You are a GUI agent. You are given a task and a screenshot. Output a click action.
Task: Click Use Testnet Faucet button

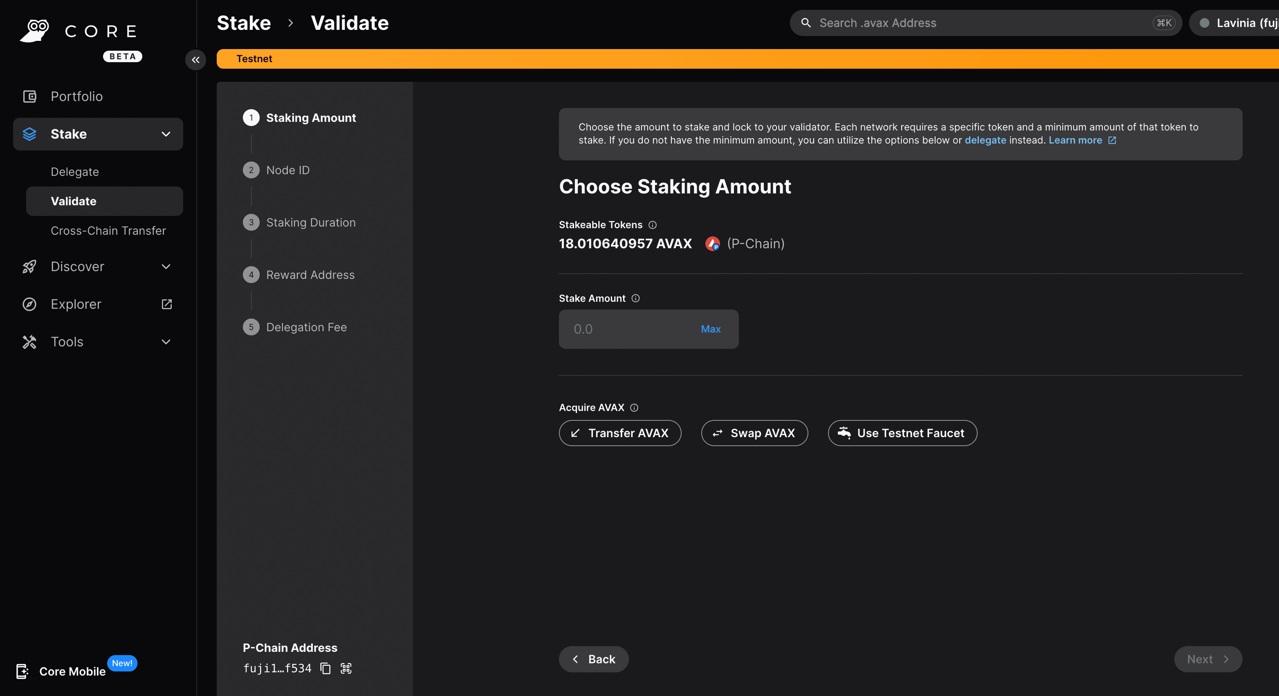click(902, 433)
